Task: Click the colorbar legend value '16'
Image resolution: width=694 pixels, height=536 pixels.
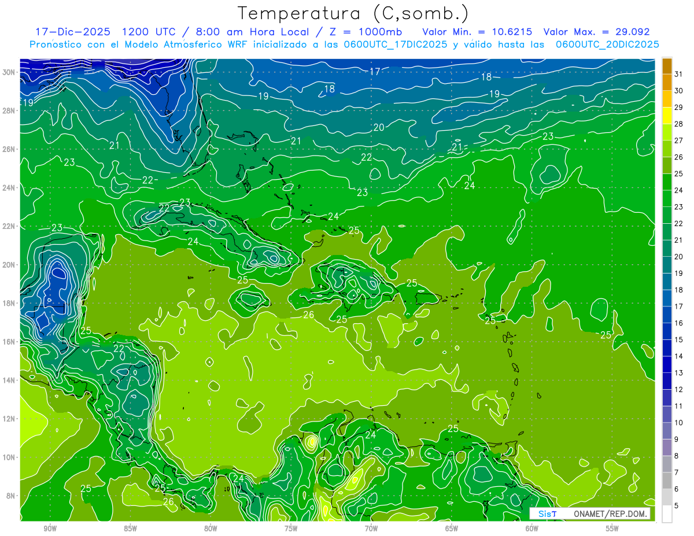Action: [x=679, y=323]
